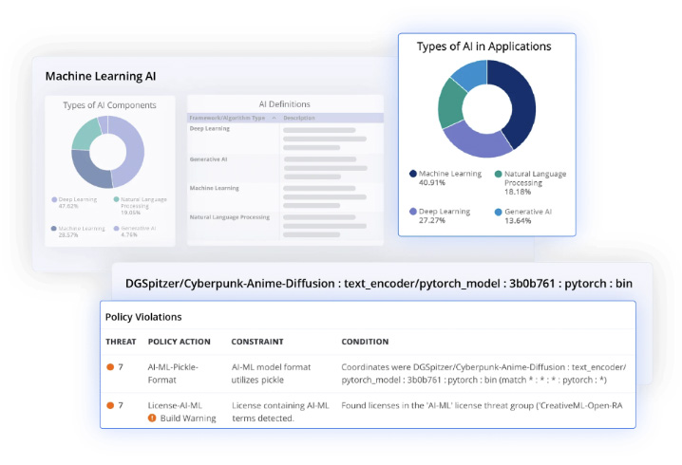Click Machine Learning legend dot in Applications chart

413,174
